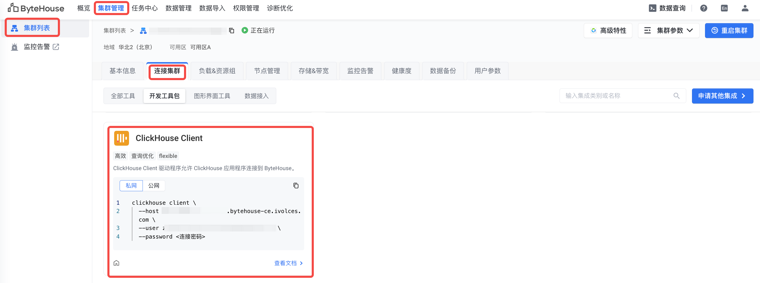Switch to 公网 network option
The image size is (760, 283).
[x=154, y=185]
